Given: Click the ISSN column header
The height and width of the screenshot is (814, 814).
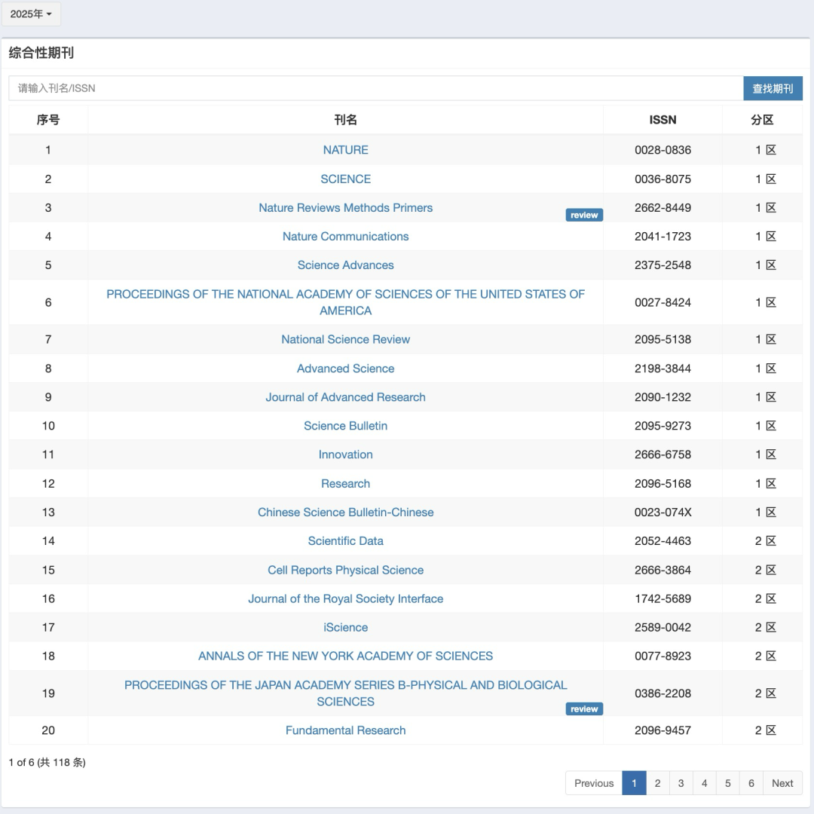Looking at the screenshot, I should (x=663, y=120).
